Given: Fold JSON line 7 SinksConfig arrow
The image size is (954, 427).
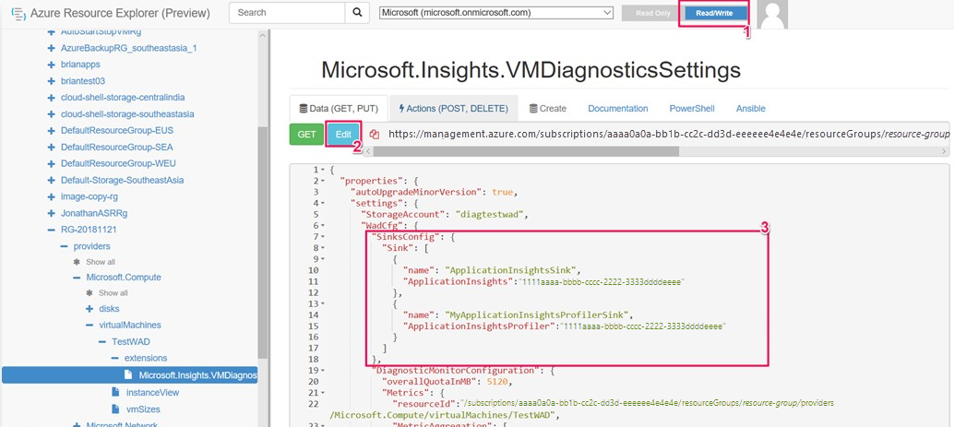Looking at the screenshot, I should [323, 237].
